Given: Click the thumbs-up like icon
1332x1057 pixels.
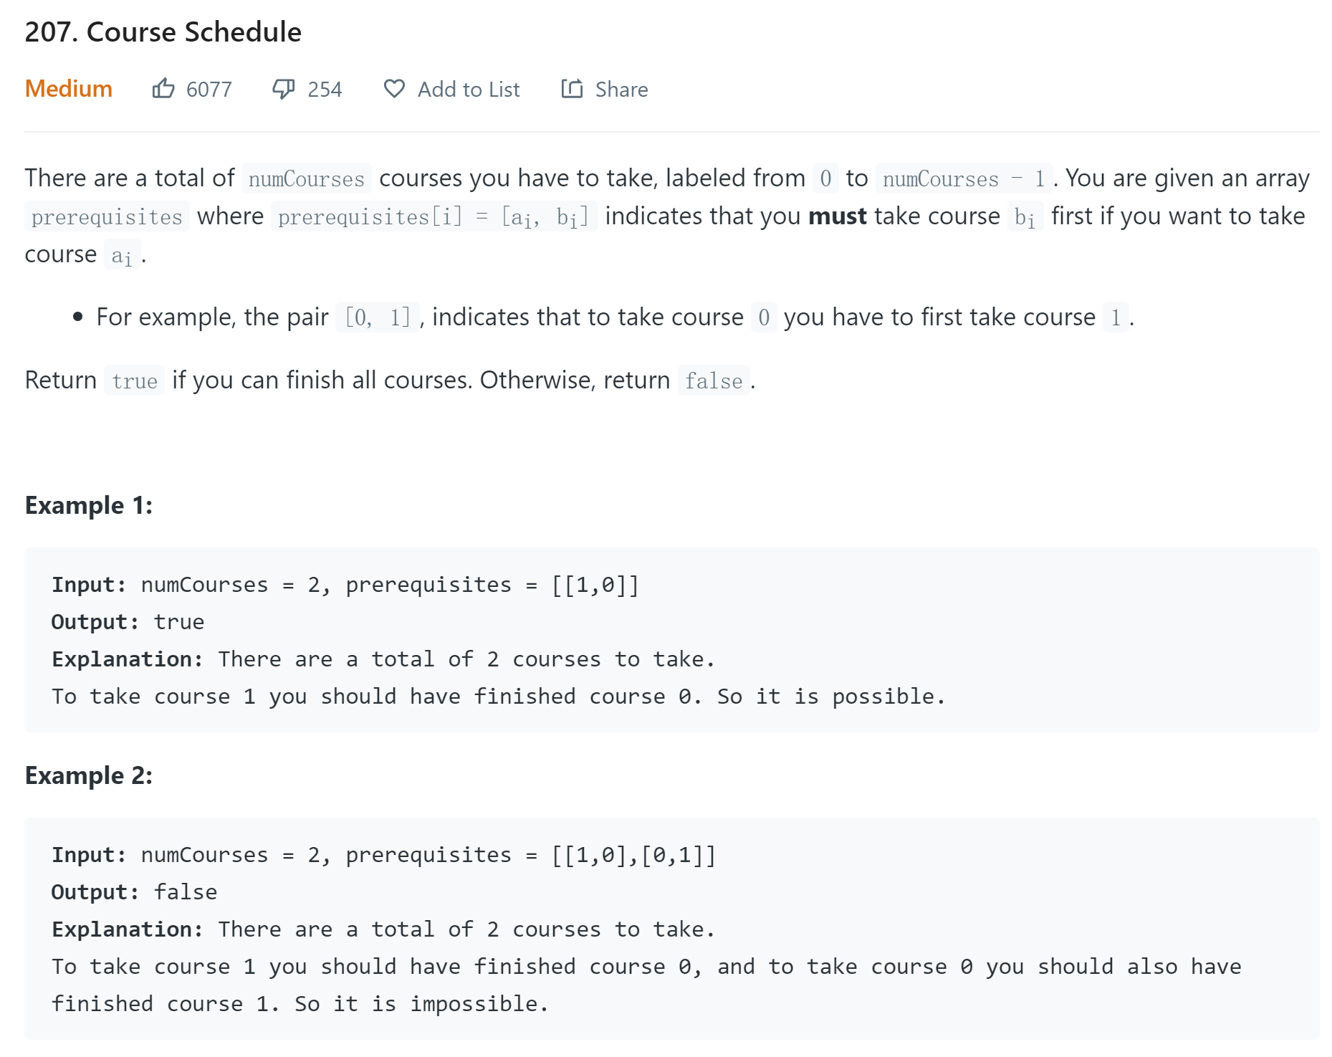Looking at the screenshot, I should point(163,88).
